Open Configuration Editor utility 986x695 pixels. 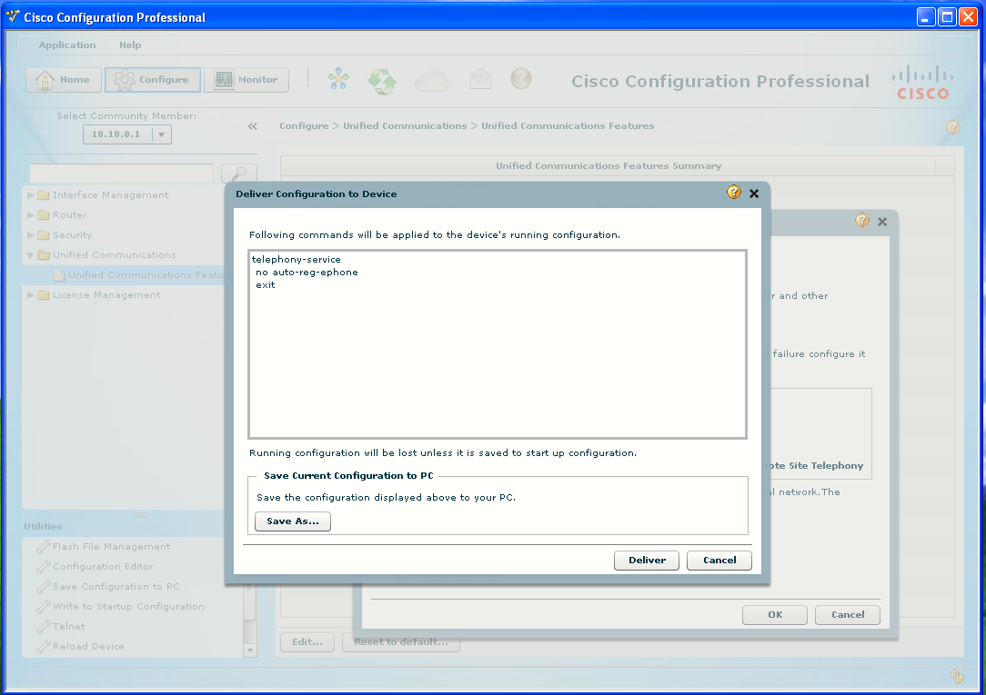tap(103, 567)
